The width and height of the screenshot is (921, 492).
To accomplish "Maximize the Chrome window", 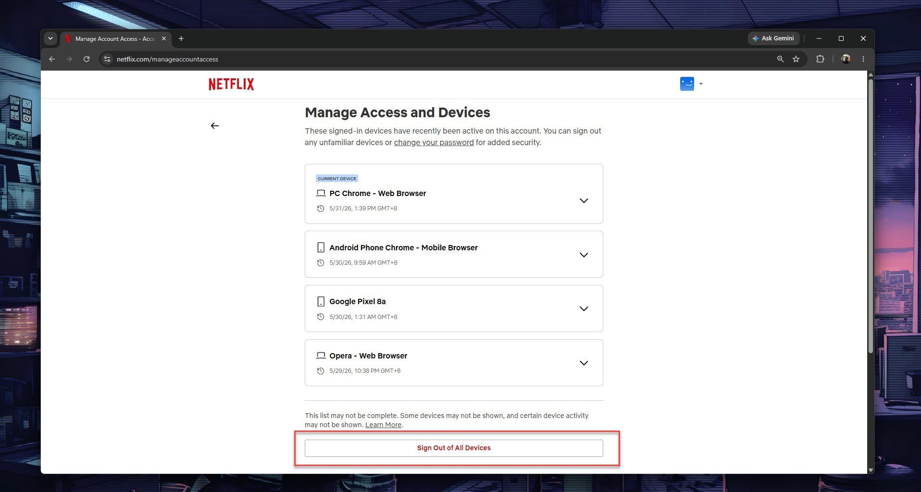I will (841, 38).
